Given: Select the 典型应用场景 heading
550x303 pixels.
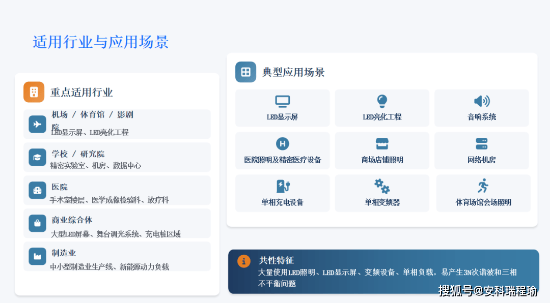Looking at the screenshot, I should (293, 73).
